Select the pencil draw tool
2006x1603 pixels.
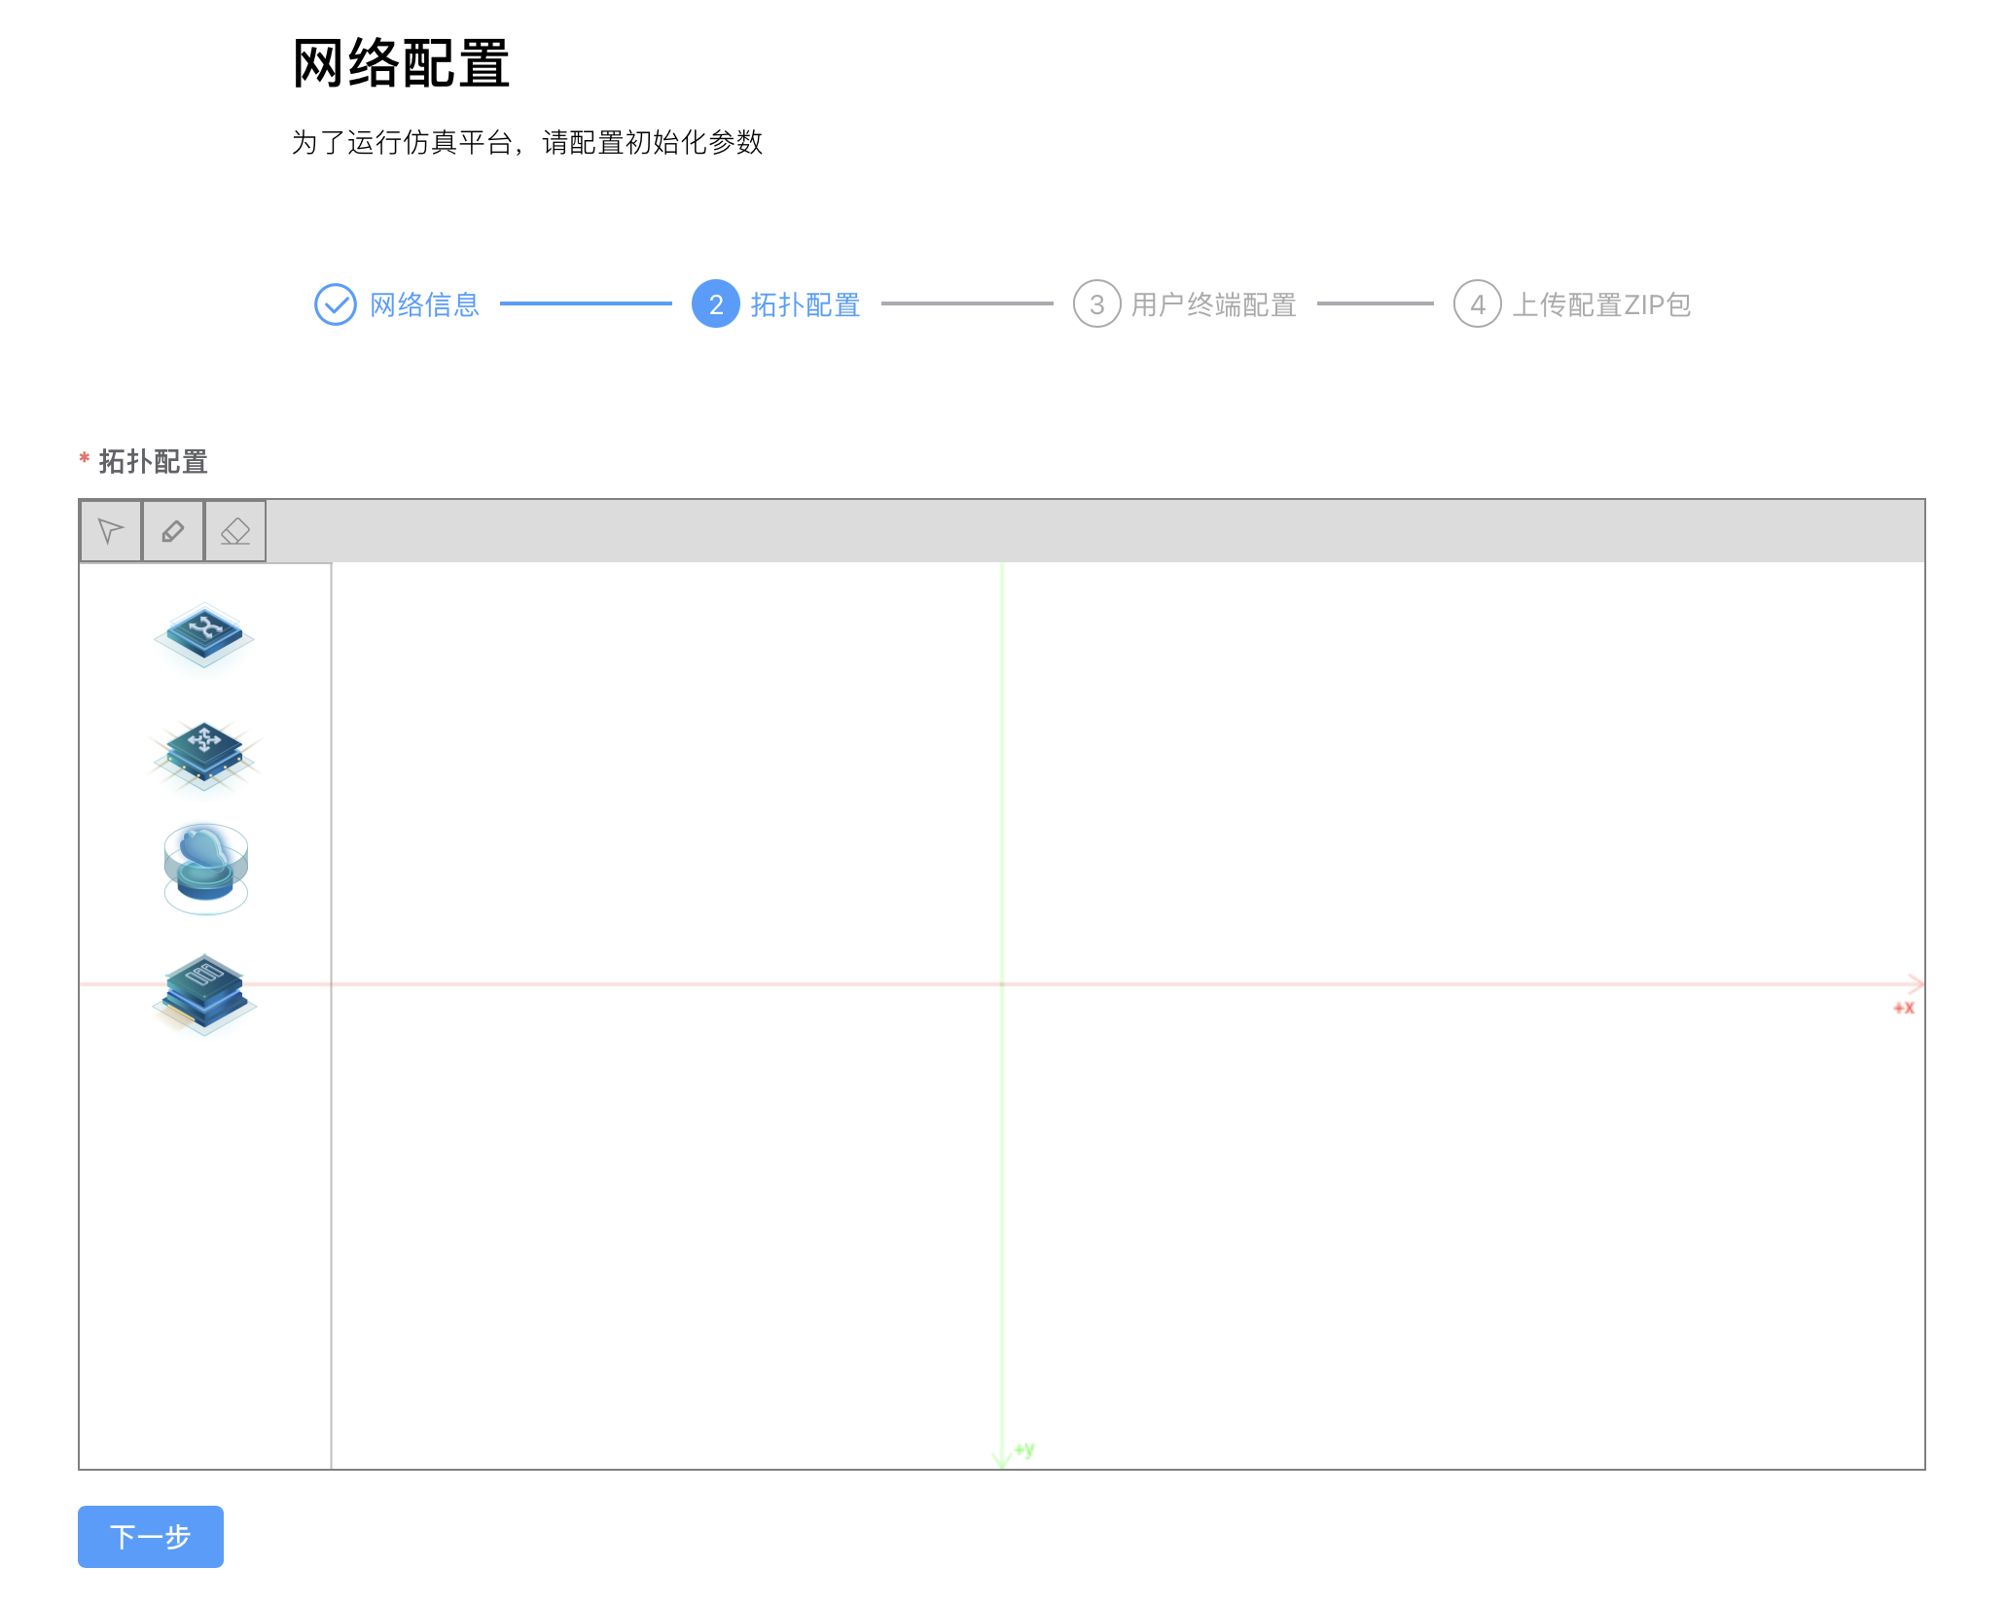[173, 531]
